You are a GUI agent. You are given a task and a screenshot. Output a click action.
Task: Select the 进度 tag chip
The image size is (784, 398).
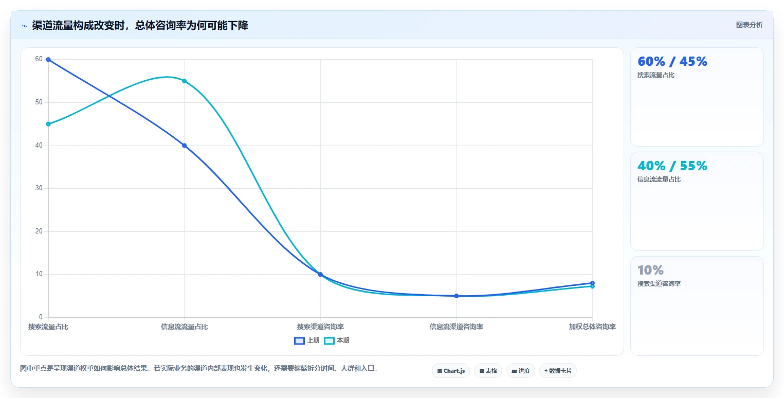(521, 371)
